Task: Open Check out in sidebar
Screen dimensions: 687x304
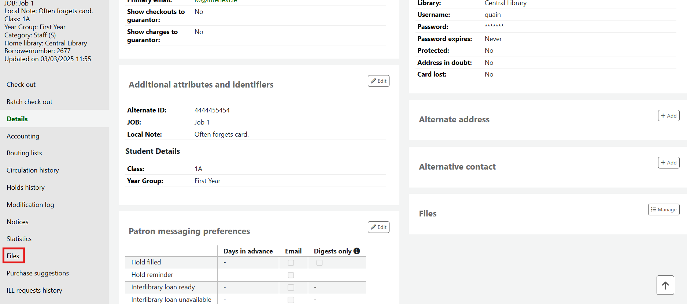Action: (x=21, y=85)
